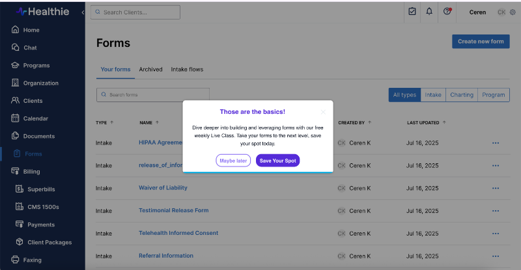Open the tasks checklist icon in header
The height and width of the screenshot is (270, 521).
412,12
